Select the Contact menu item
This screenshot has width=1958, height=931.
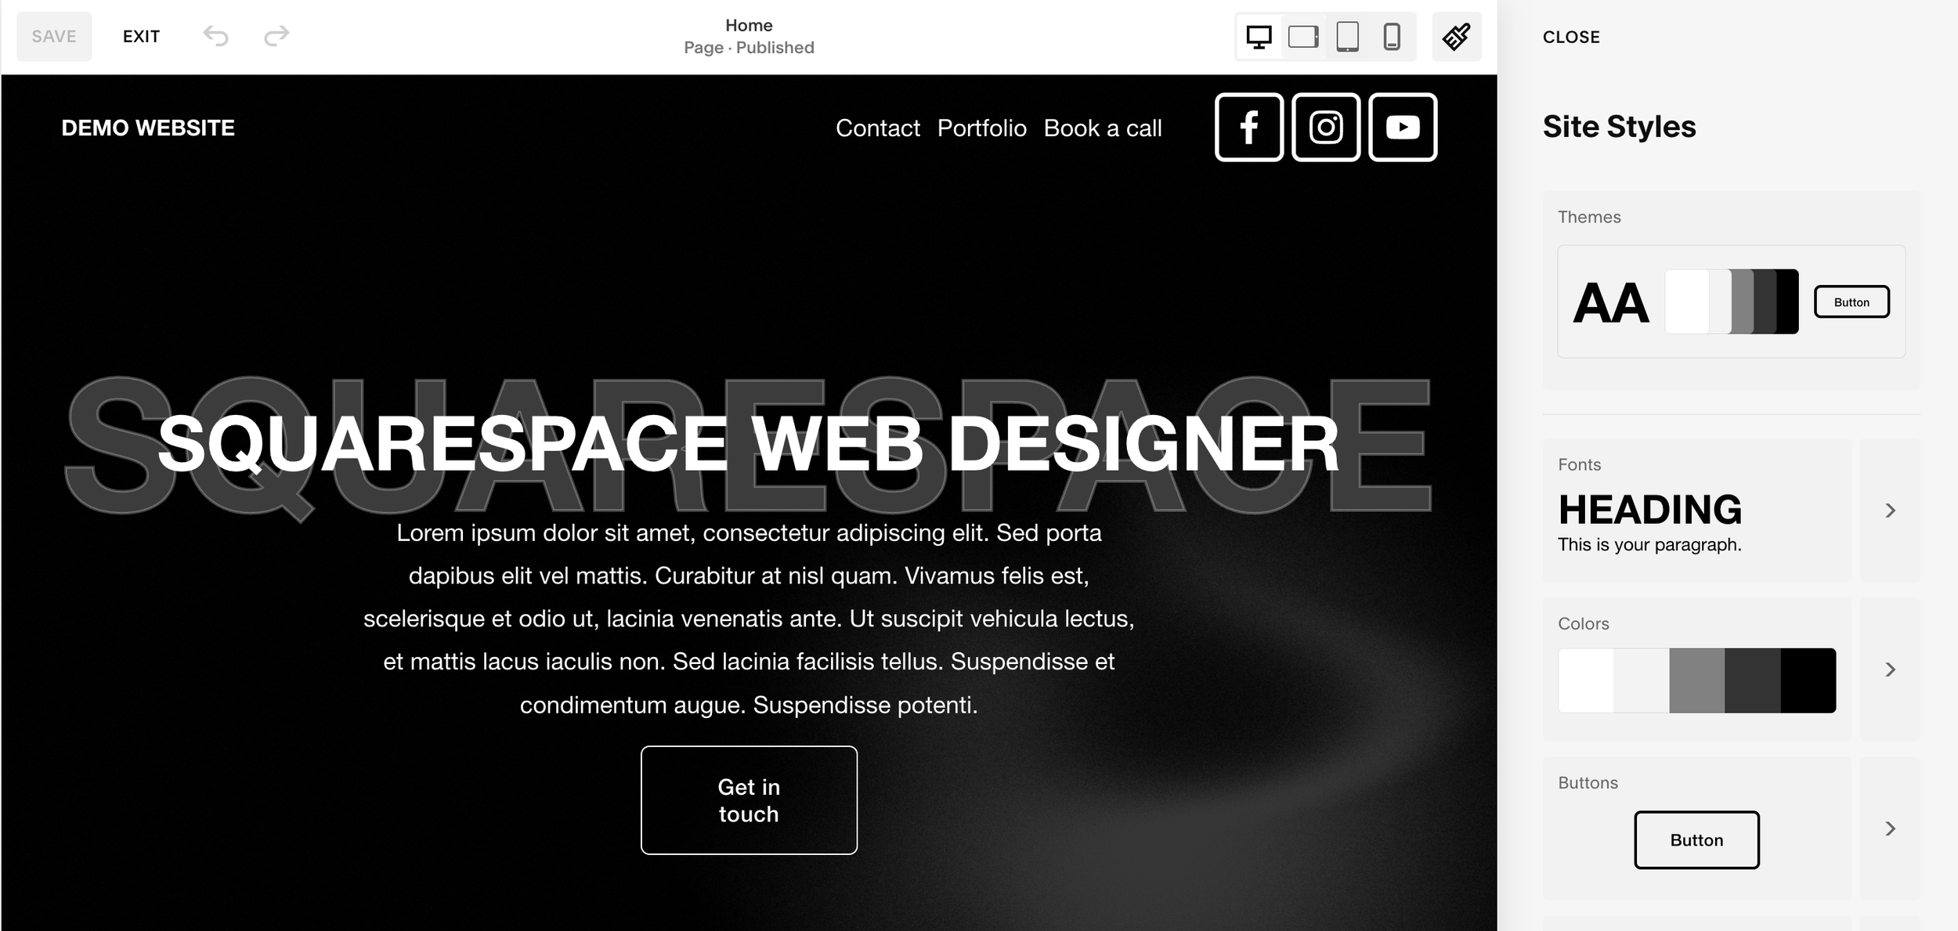pyautogui.click(x=877, y=128)
